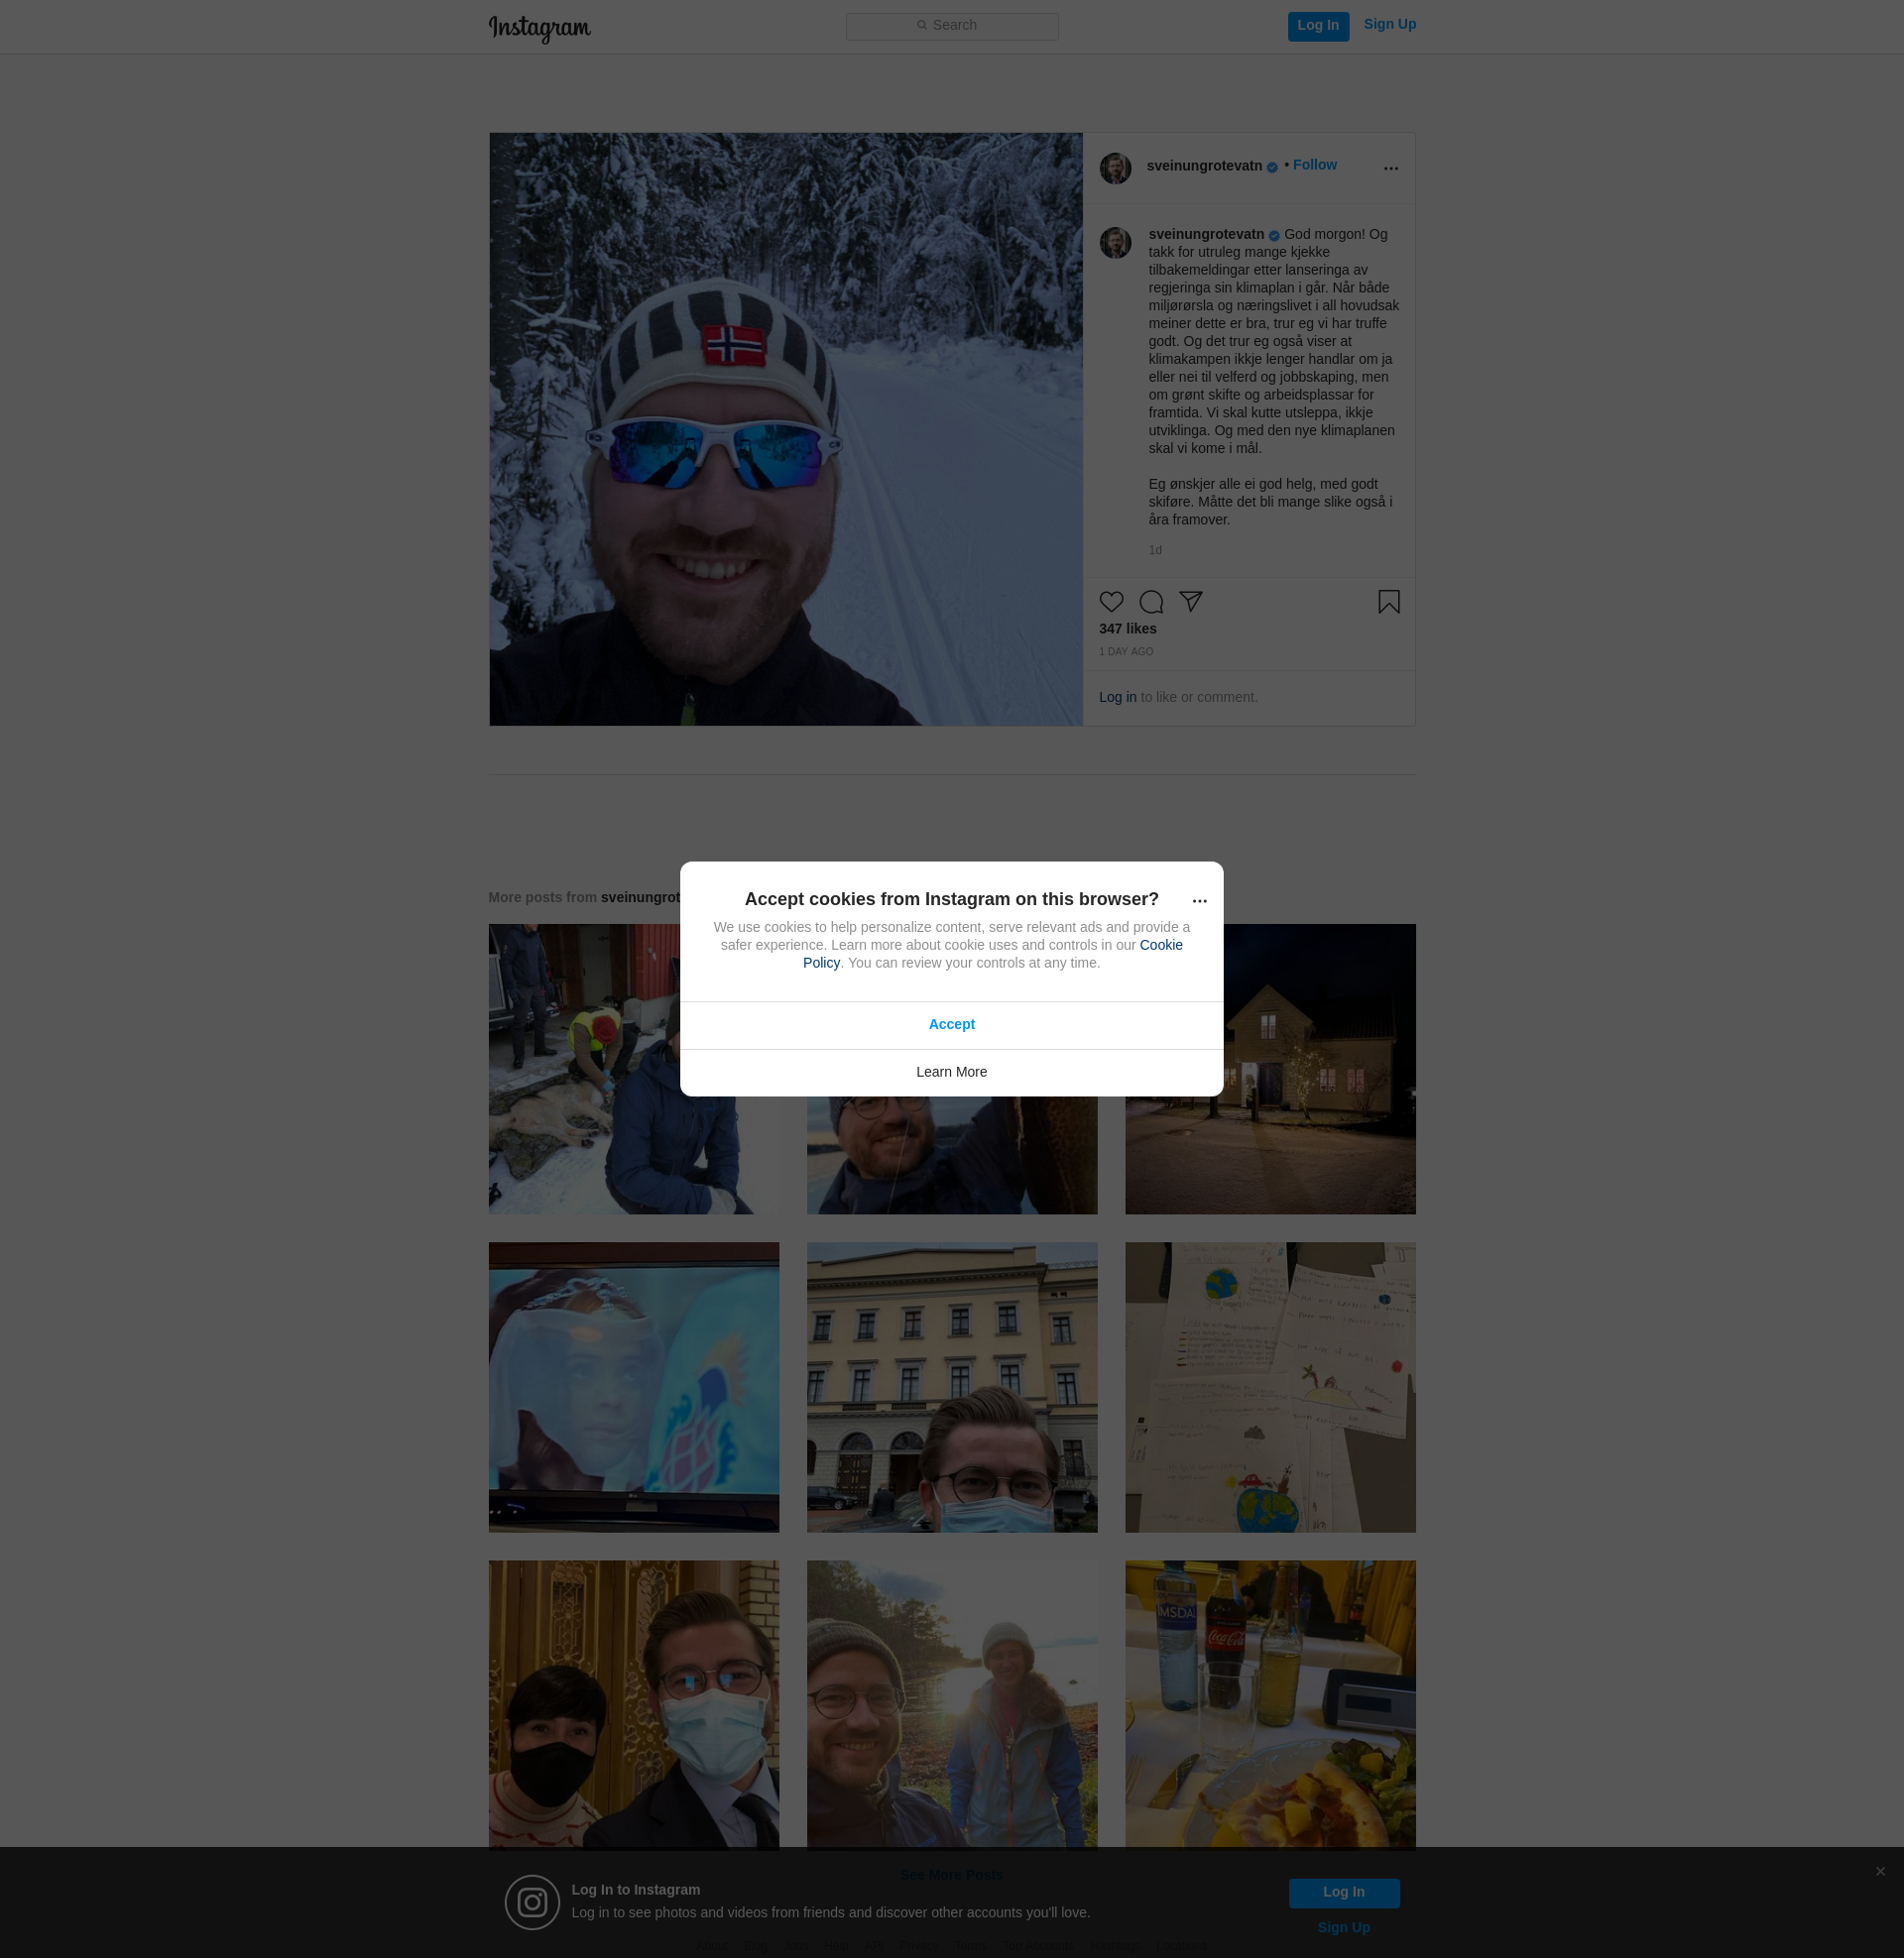
Task: Like the post with heart icon
Action: point(1111,602)
